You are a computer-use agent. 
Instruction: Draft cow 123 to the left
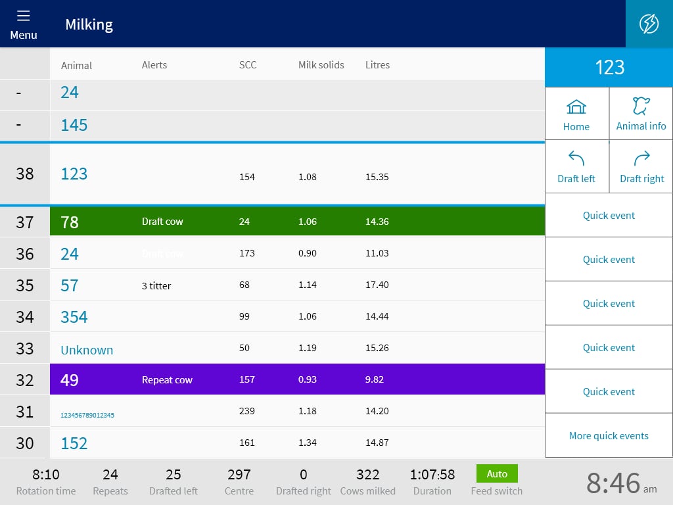click(x=576, y=166)
